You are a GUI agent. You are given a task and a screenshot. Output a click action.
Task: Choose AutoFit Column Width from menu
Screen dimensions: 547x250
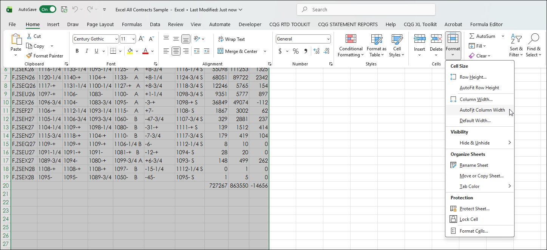pyautogui.click(x=482, y=110)
